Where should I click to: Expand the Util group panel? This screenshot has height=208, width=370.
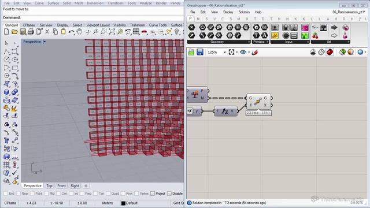pos(348,42)
